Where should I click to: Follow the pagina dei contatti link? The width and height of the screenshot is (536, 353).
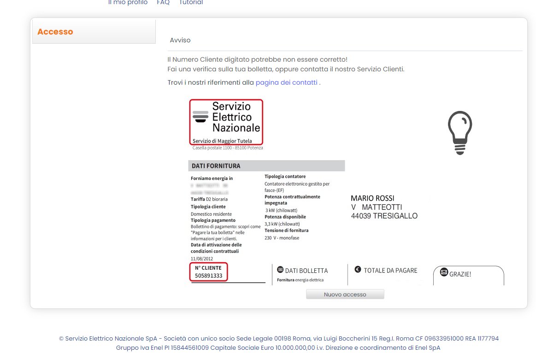(287, 82)
